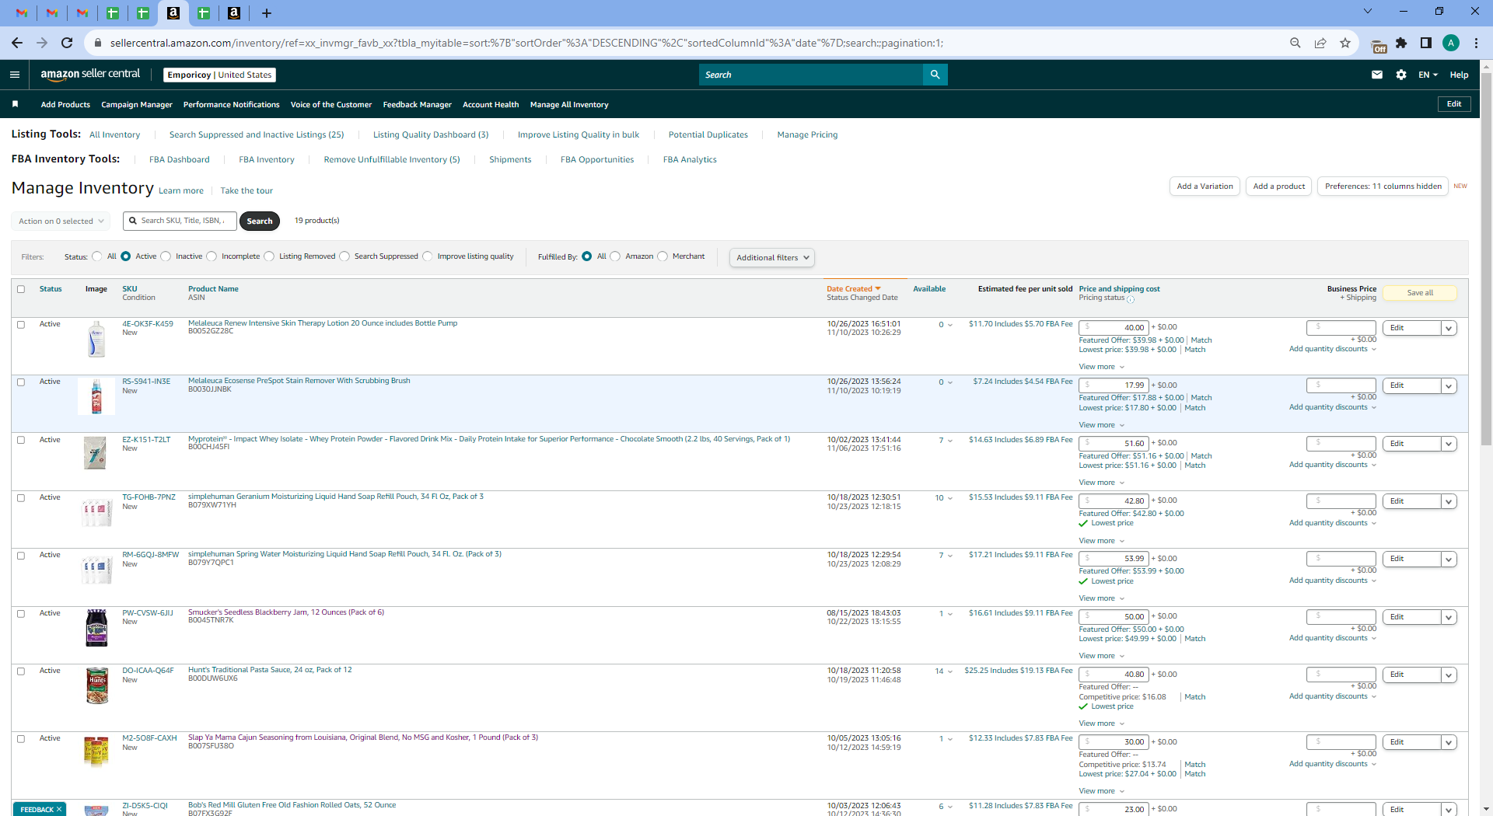The width and height of the screenshot is (1493, 816).
Task: Click the Seller Central header search field
Action: 811,75
